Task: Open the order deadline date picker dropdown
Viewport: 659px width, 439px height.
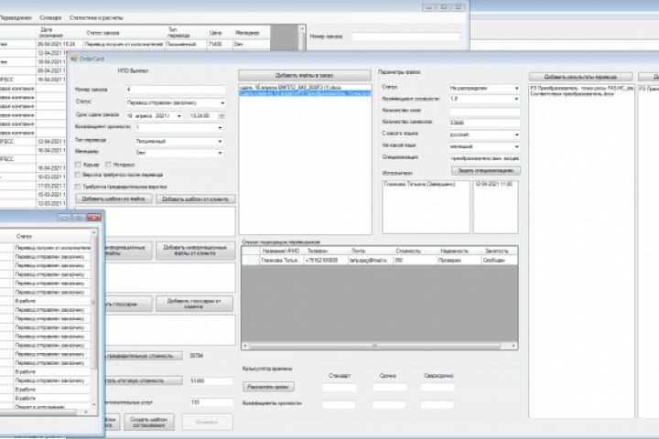Action: (179, 115)
